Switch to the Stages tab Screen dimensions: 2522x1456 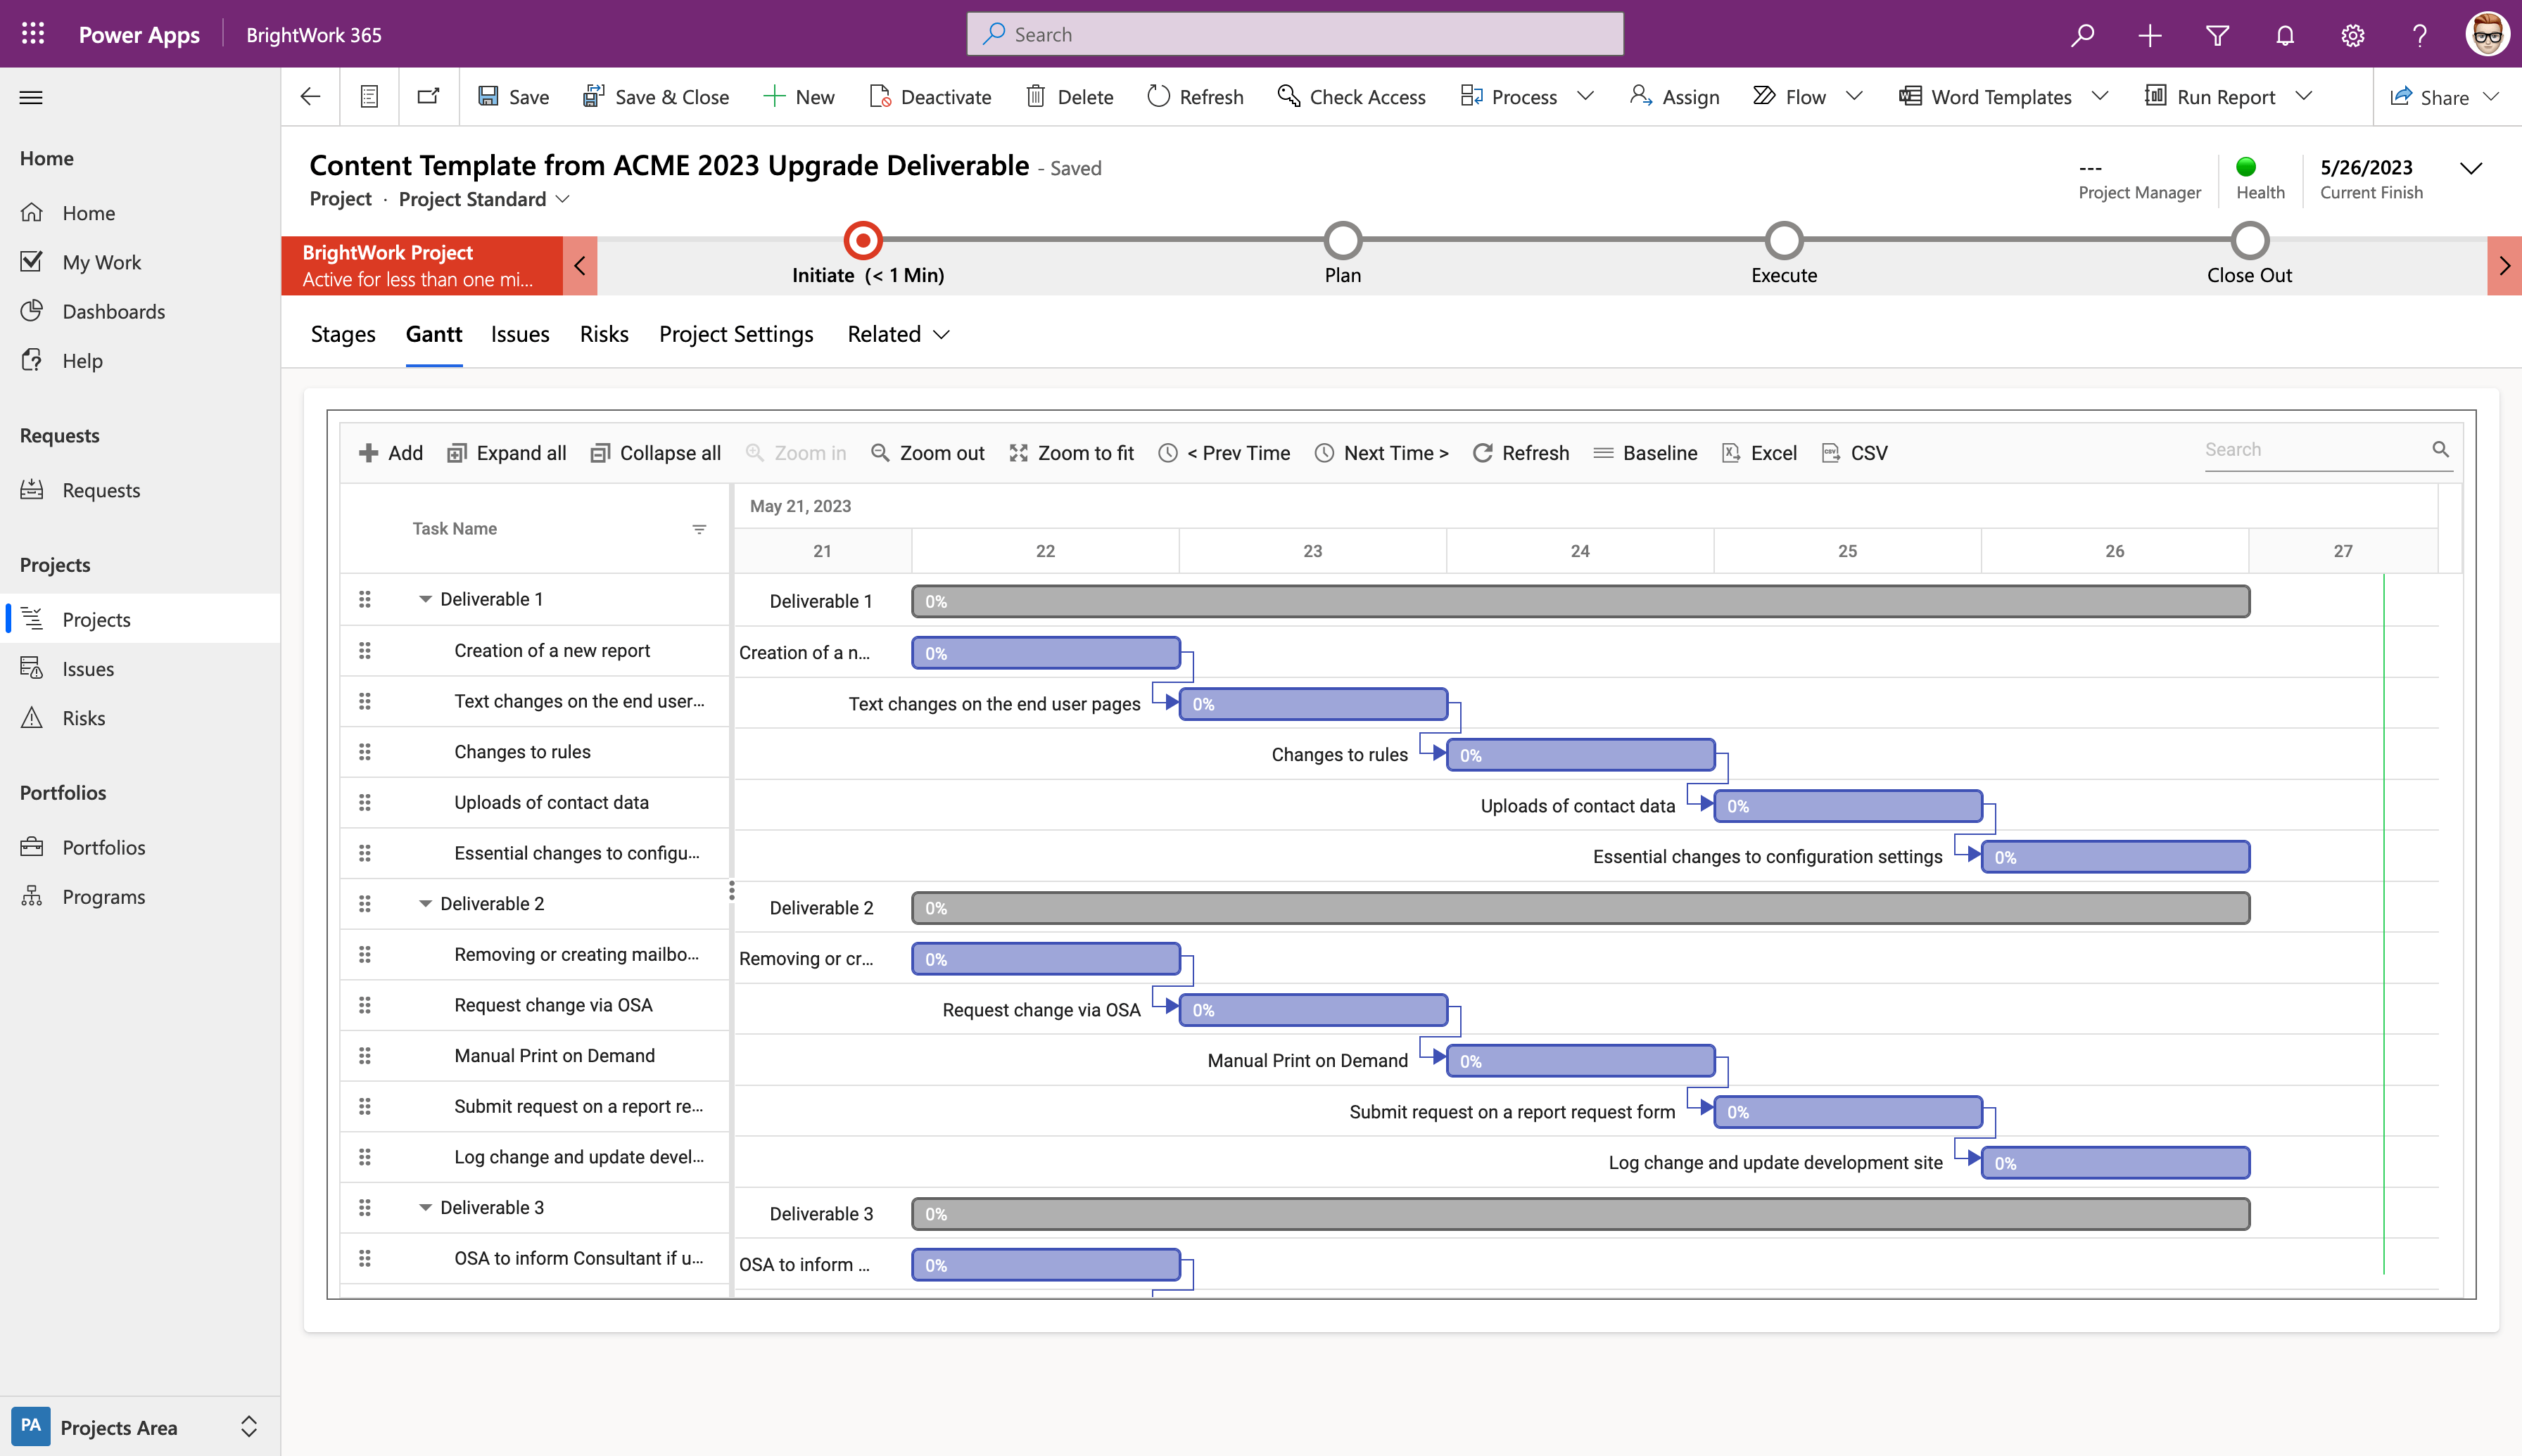[343, 334]
